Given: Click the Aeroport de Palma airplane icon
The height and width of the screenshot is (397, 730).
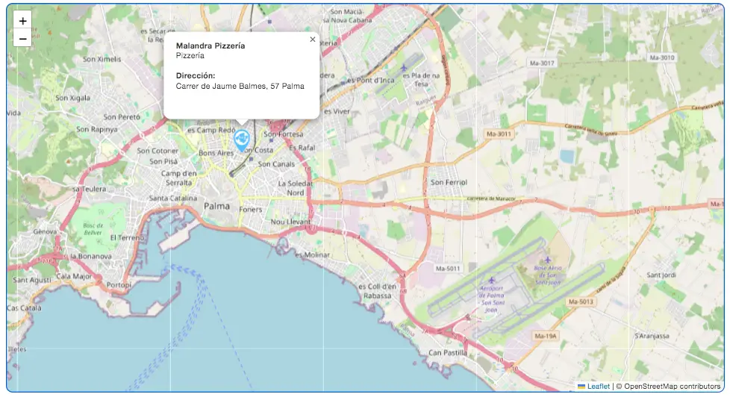Looking at the screenshot, I should [492, 280].
